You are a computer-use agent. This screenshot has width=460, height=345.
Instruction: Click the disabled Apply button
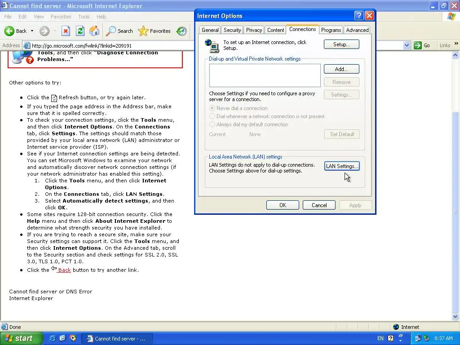(x=355, y=205)
